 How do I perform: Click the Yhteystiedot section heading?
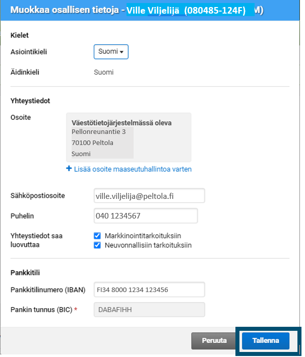click(30, 101)
